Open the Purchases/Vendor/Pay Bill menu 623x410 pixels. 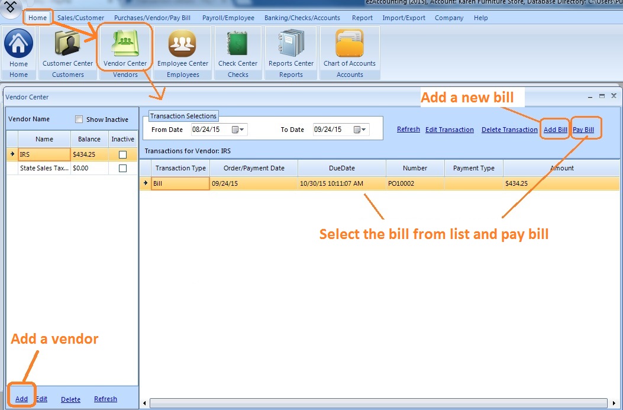(152, 18)
